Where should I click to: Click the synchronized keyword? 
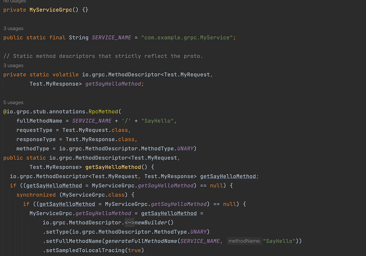click(36, 195)
